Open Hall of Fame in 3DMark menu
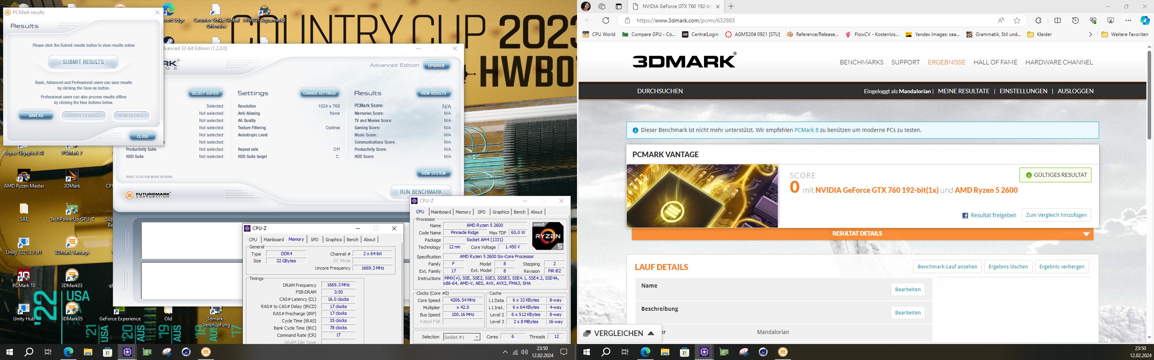This screenshot has height=360, width=1154. 995,62
